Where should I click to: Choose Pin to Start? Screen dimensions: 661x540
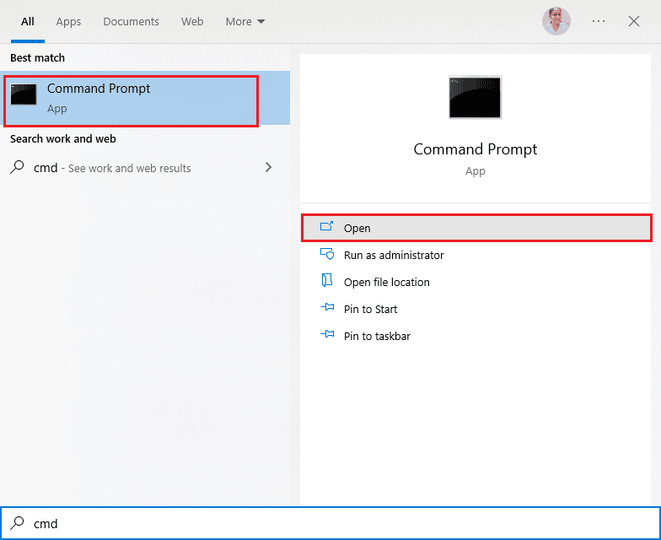(476, 309)
